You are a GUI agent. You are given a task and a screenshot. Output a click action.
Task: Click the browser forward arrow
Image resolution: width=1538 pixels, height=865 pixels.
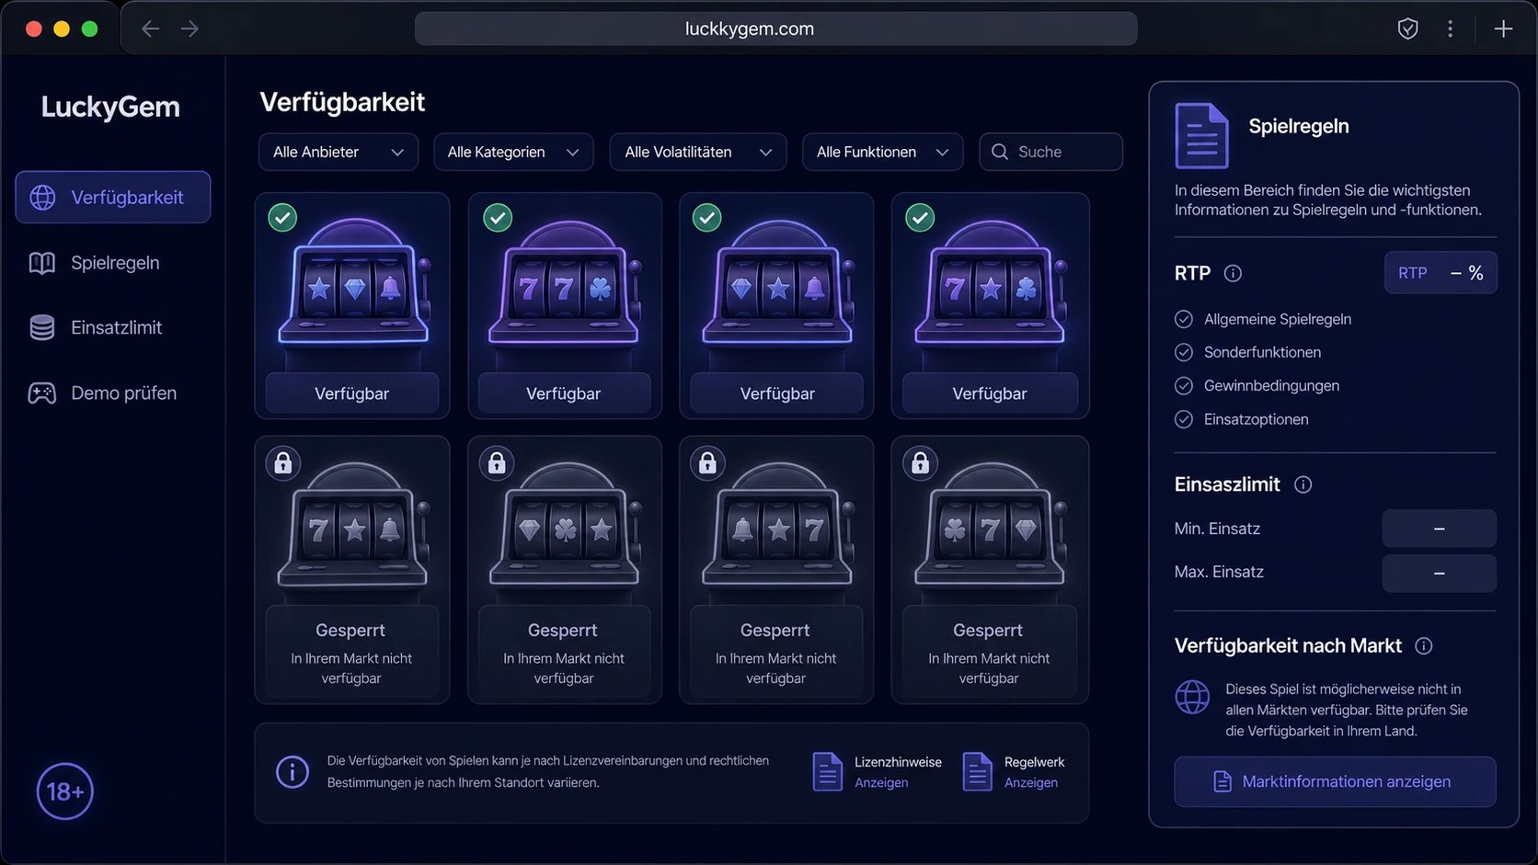pos(189,28)
